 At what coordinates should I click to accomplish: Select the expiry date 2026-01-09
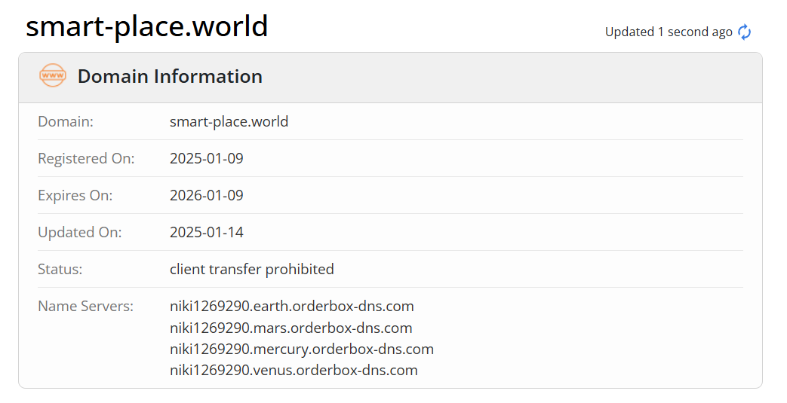[x=206, y=196]
